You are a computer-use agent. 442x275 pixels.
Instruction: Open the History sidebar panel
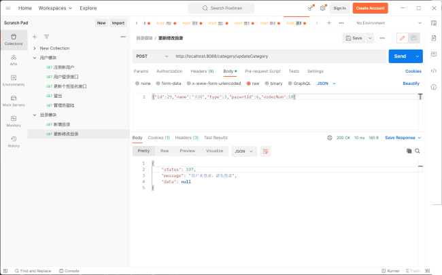pyautogui.click(x=14, y=142)
